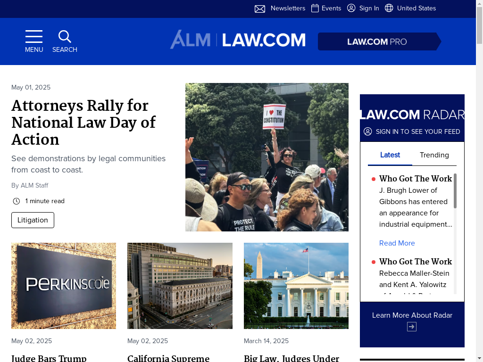
Task: Click the Perkins Coie sign thumbnail
Action: pyautogui.click(x=64, y=286)
